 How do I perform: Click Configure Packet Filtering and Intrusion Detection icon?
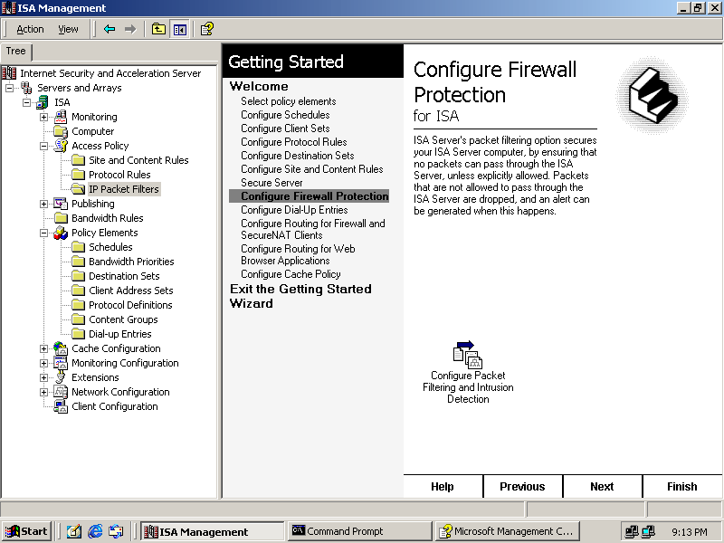coord(468,354)
